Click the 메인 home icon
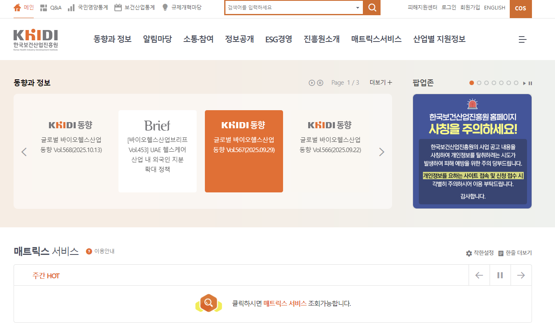The height and width of the screenshot is (333, 555). tap(17, 7)
